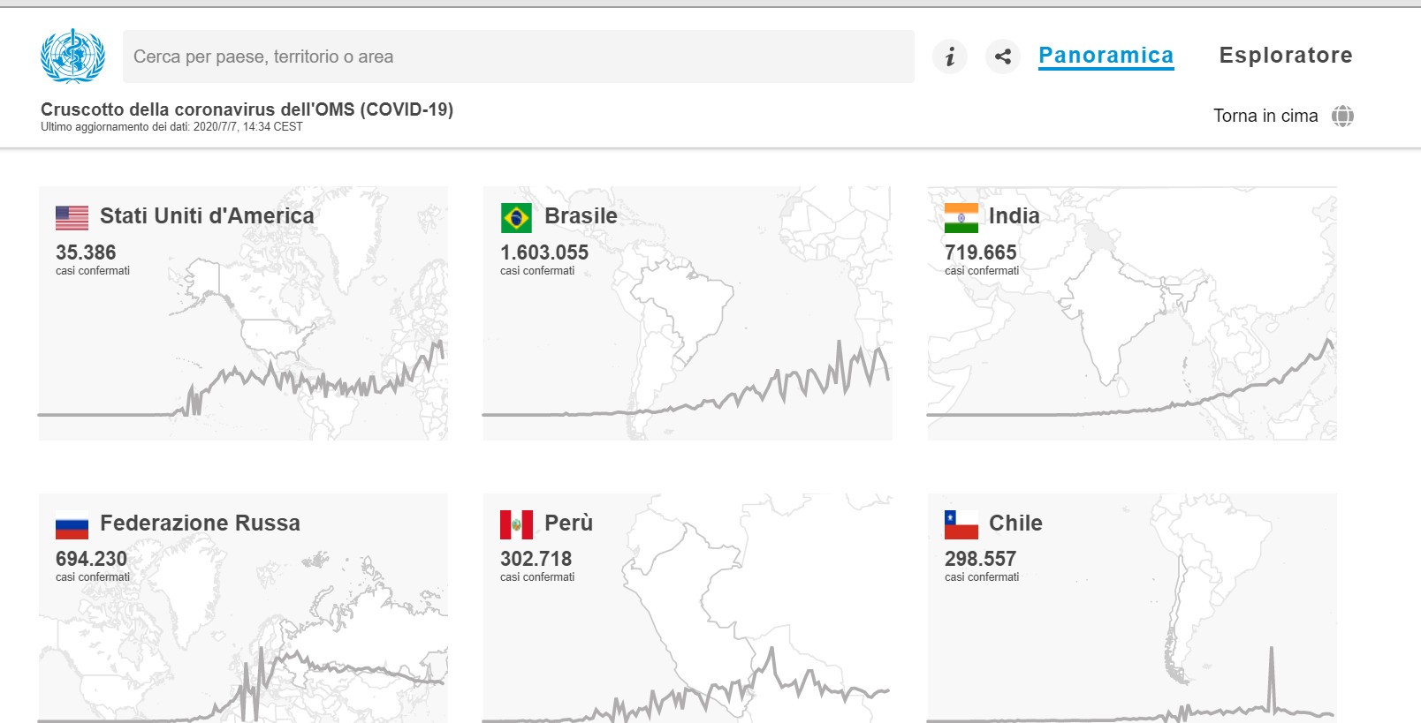1421x723 pixels.
Task: Click the Chile flag icon
Action: [961, 524]
